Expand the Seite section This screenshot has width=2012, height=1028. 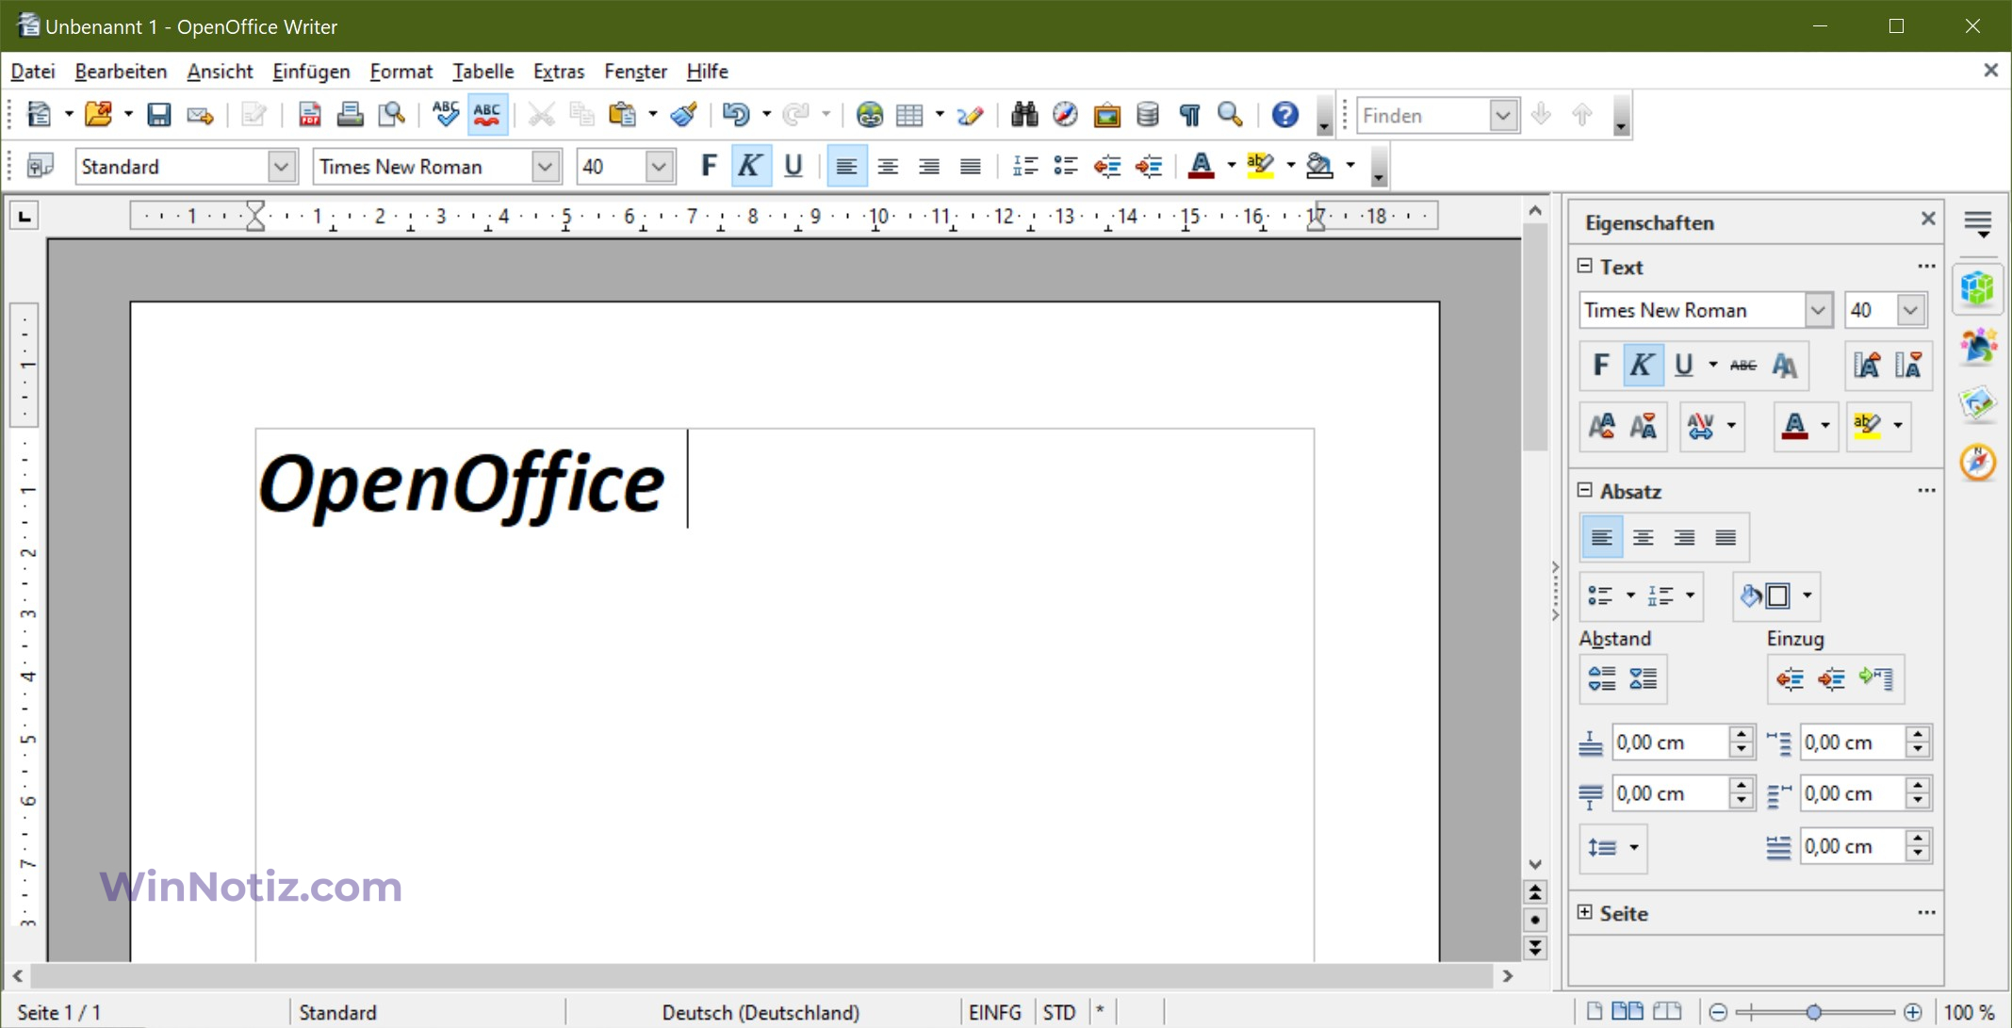pyautogui.click(x=1586, y=912)
